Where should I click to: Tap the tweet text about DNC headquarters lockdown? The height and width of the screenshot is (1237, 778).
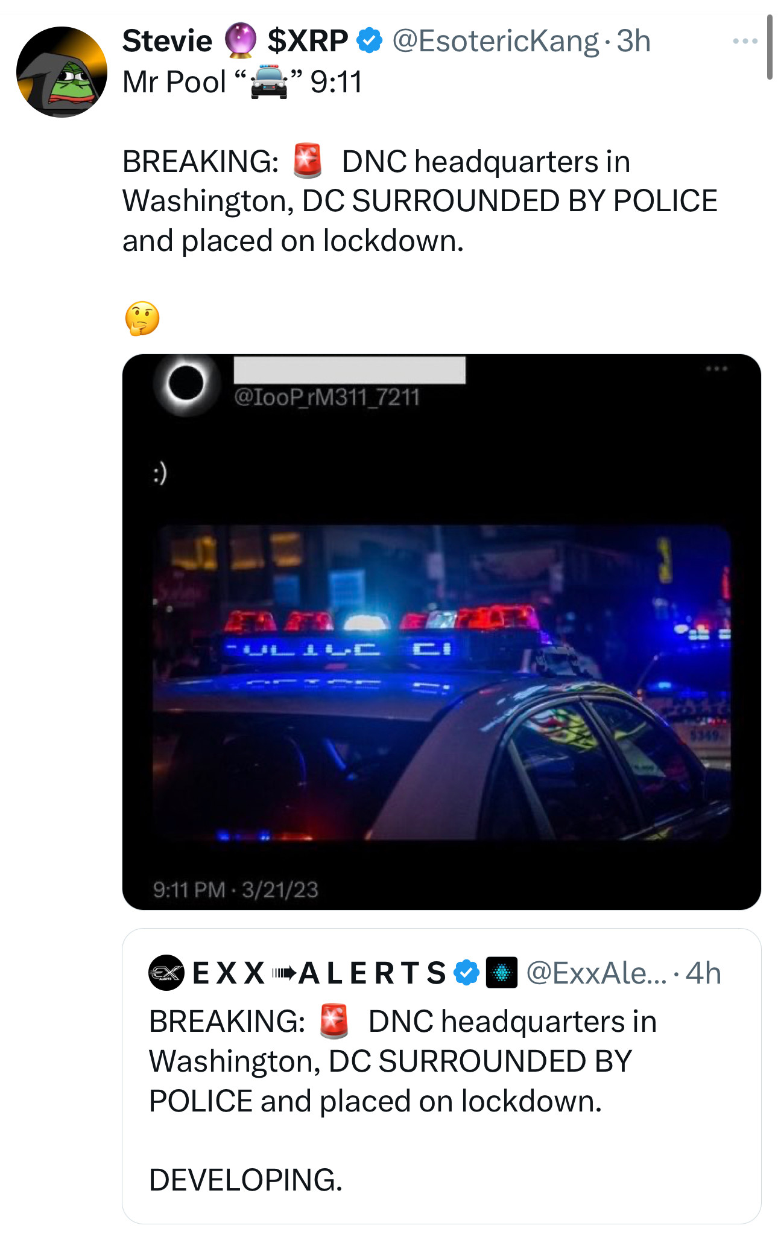click(420, 201)
